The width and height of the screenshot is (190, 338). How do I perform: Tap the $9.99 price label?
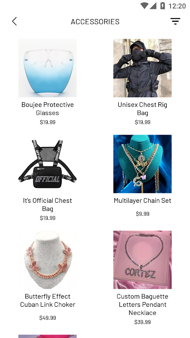tap(142, 214)
